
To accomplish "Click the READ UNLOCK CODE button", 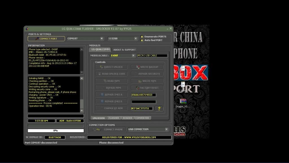I will pos(111,74).
